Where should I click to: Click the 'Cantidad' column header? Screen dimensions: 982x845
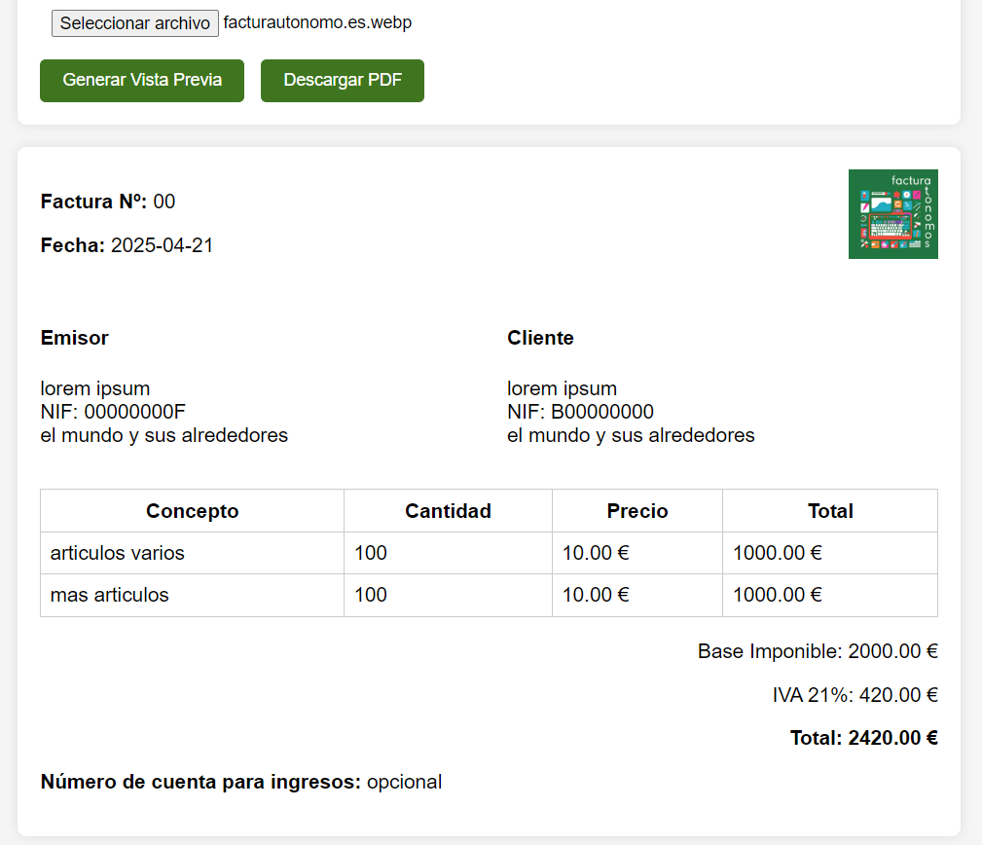[448, 510]
